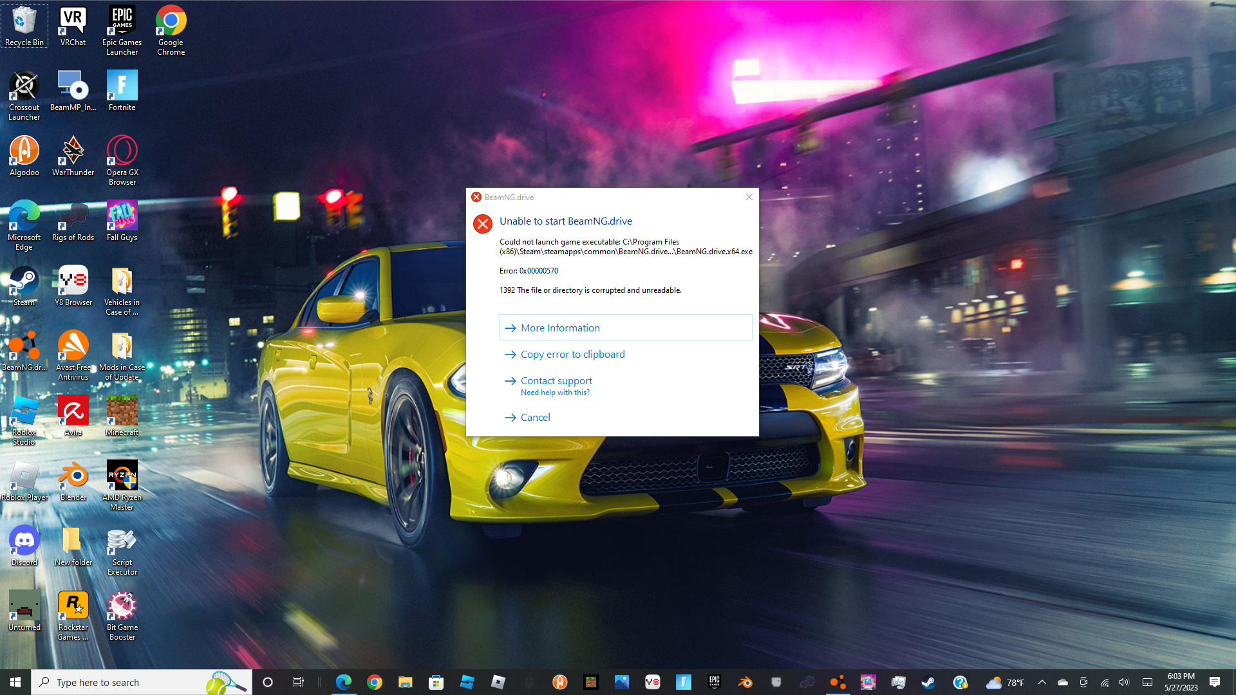
Task: Open Cortana from the taskbar
Action: coord(268,682)
